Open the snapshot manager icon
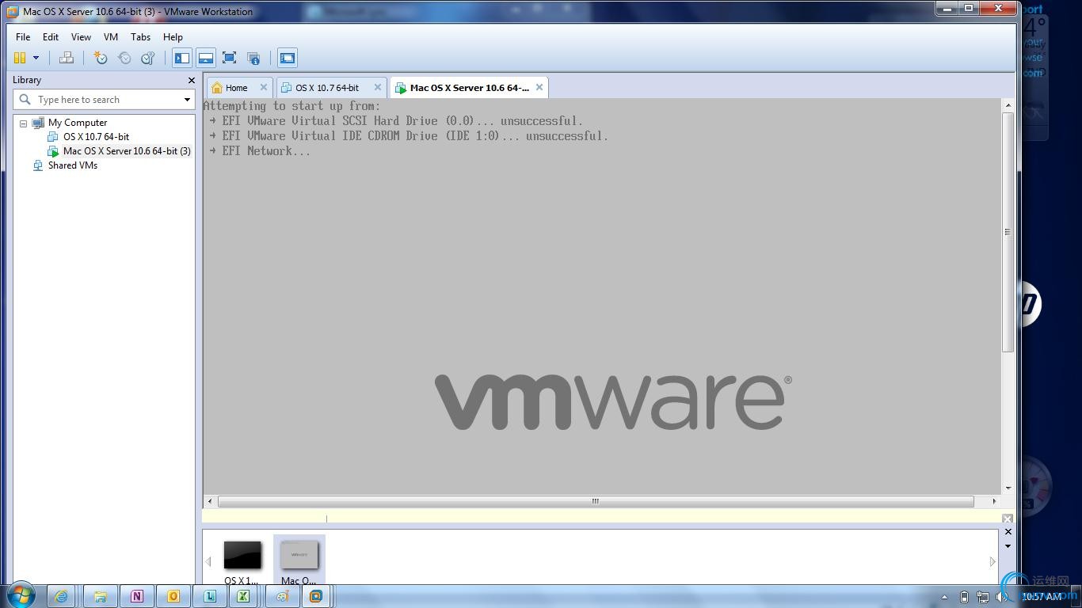1082x608 pixels. [147, 58]
